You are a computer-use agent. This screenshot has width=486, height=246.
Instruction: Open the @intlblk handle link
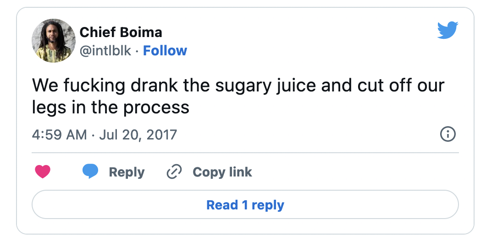point(105,51)
